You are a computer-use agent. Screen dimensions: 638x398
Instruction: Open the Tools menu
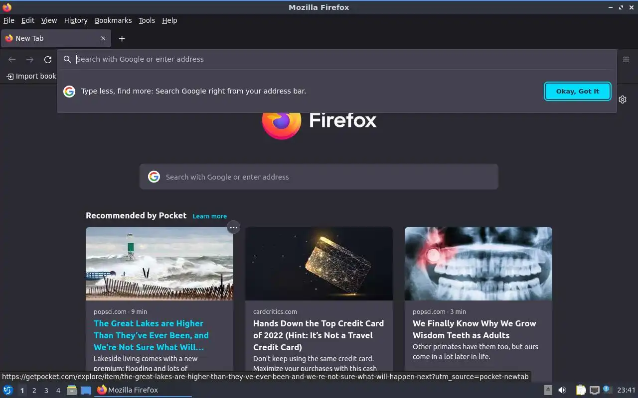[147, 20]
